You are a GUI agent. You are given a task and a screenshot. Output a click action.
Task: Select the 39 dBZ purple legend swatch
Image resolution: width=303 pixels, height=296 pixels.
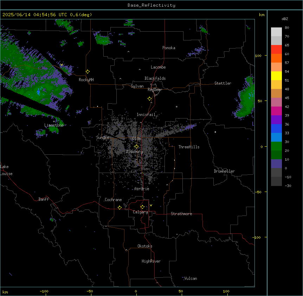pyautogui.click(x=276, y=120)
